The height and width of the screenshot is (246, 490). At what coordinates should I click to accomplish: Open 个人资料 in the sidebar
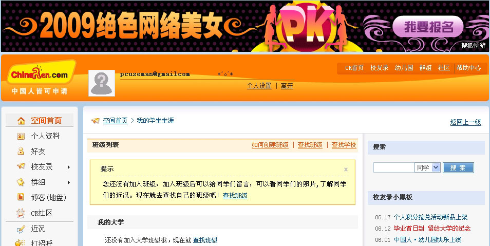(45, 136)
